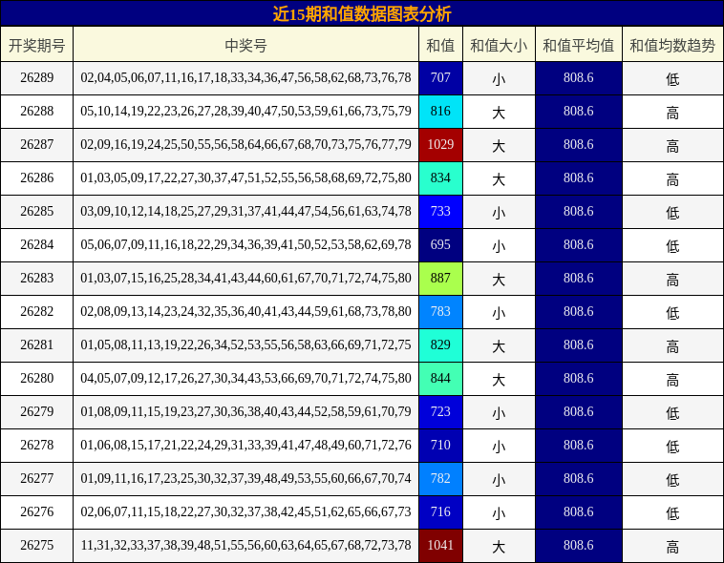Click winning numbers of period 26285
Viewport: 724px width, 563px height.
click(x=245, y=211)
